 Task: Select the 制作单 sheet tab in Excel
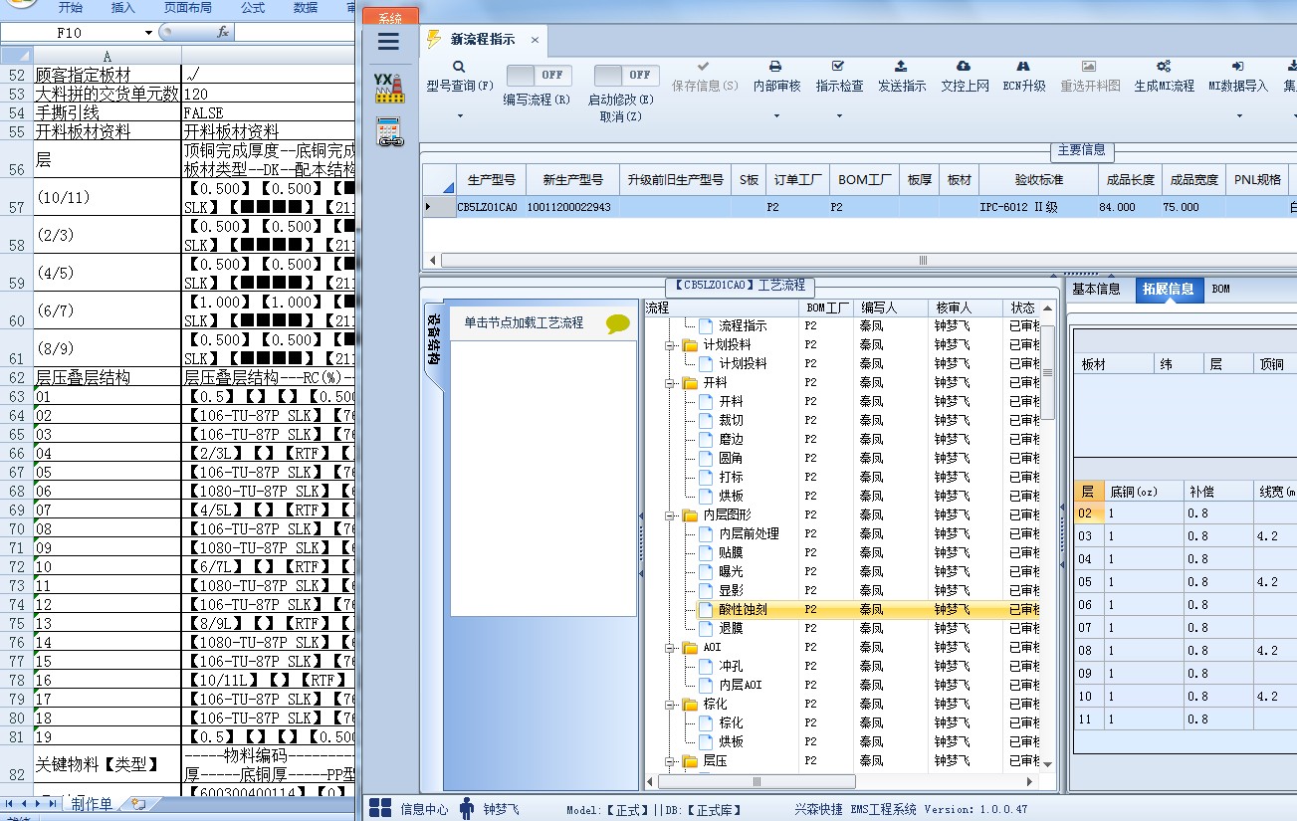tap(92, 804)
